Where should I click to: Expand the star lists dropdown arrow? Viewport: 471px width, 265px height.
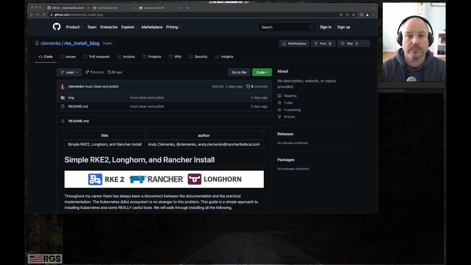coord(366,43)
